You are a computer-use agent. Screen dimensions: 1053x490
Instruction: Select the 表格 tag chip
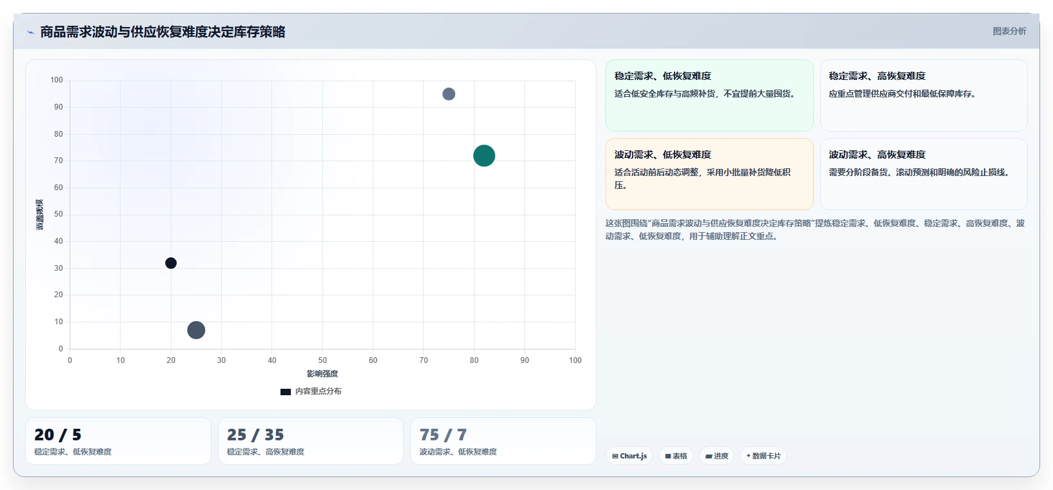(676, 456)
